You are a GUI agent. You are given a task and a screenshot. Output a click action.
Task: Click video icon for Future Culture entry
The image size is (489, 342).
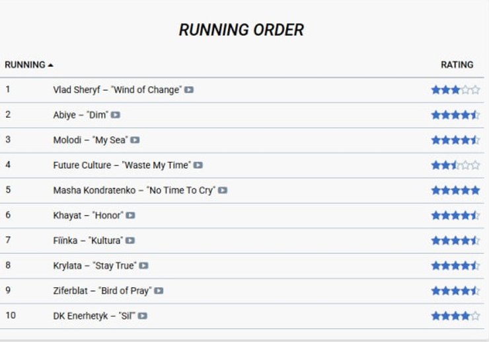(198, 165)
